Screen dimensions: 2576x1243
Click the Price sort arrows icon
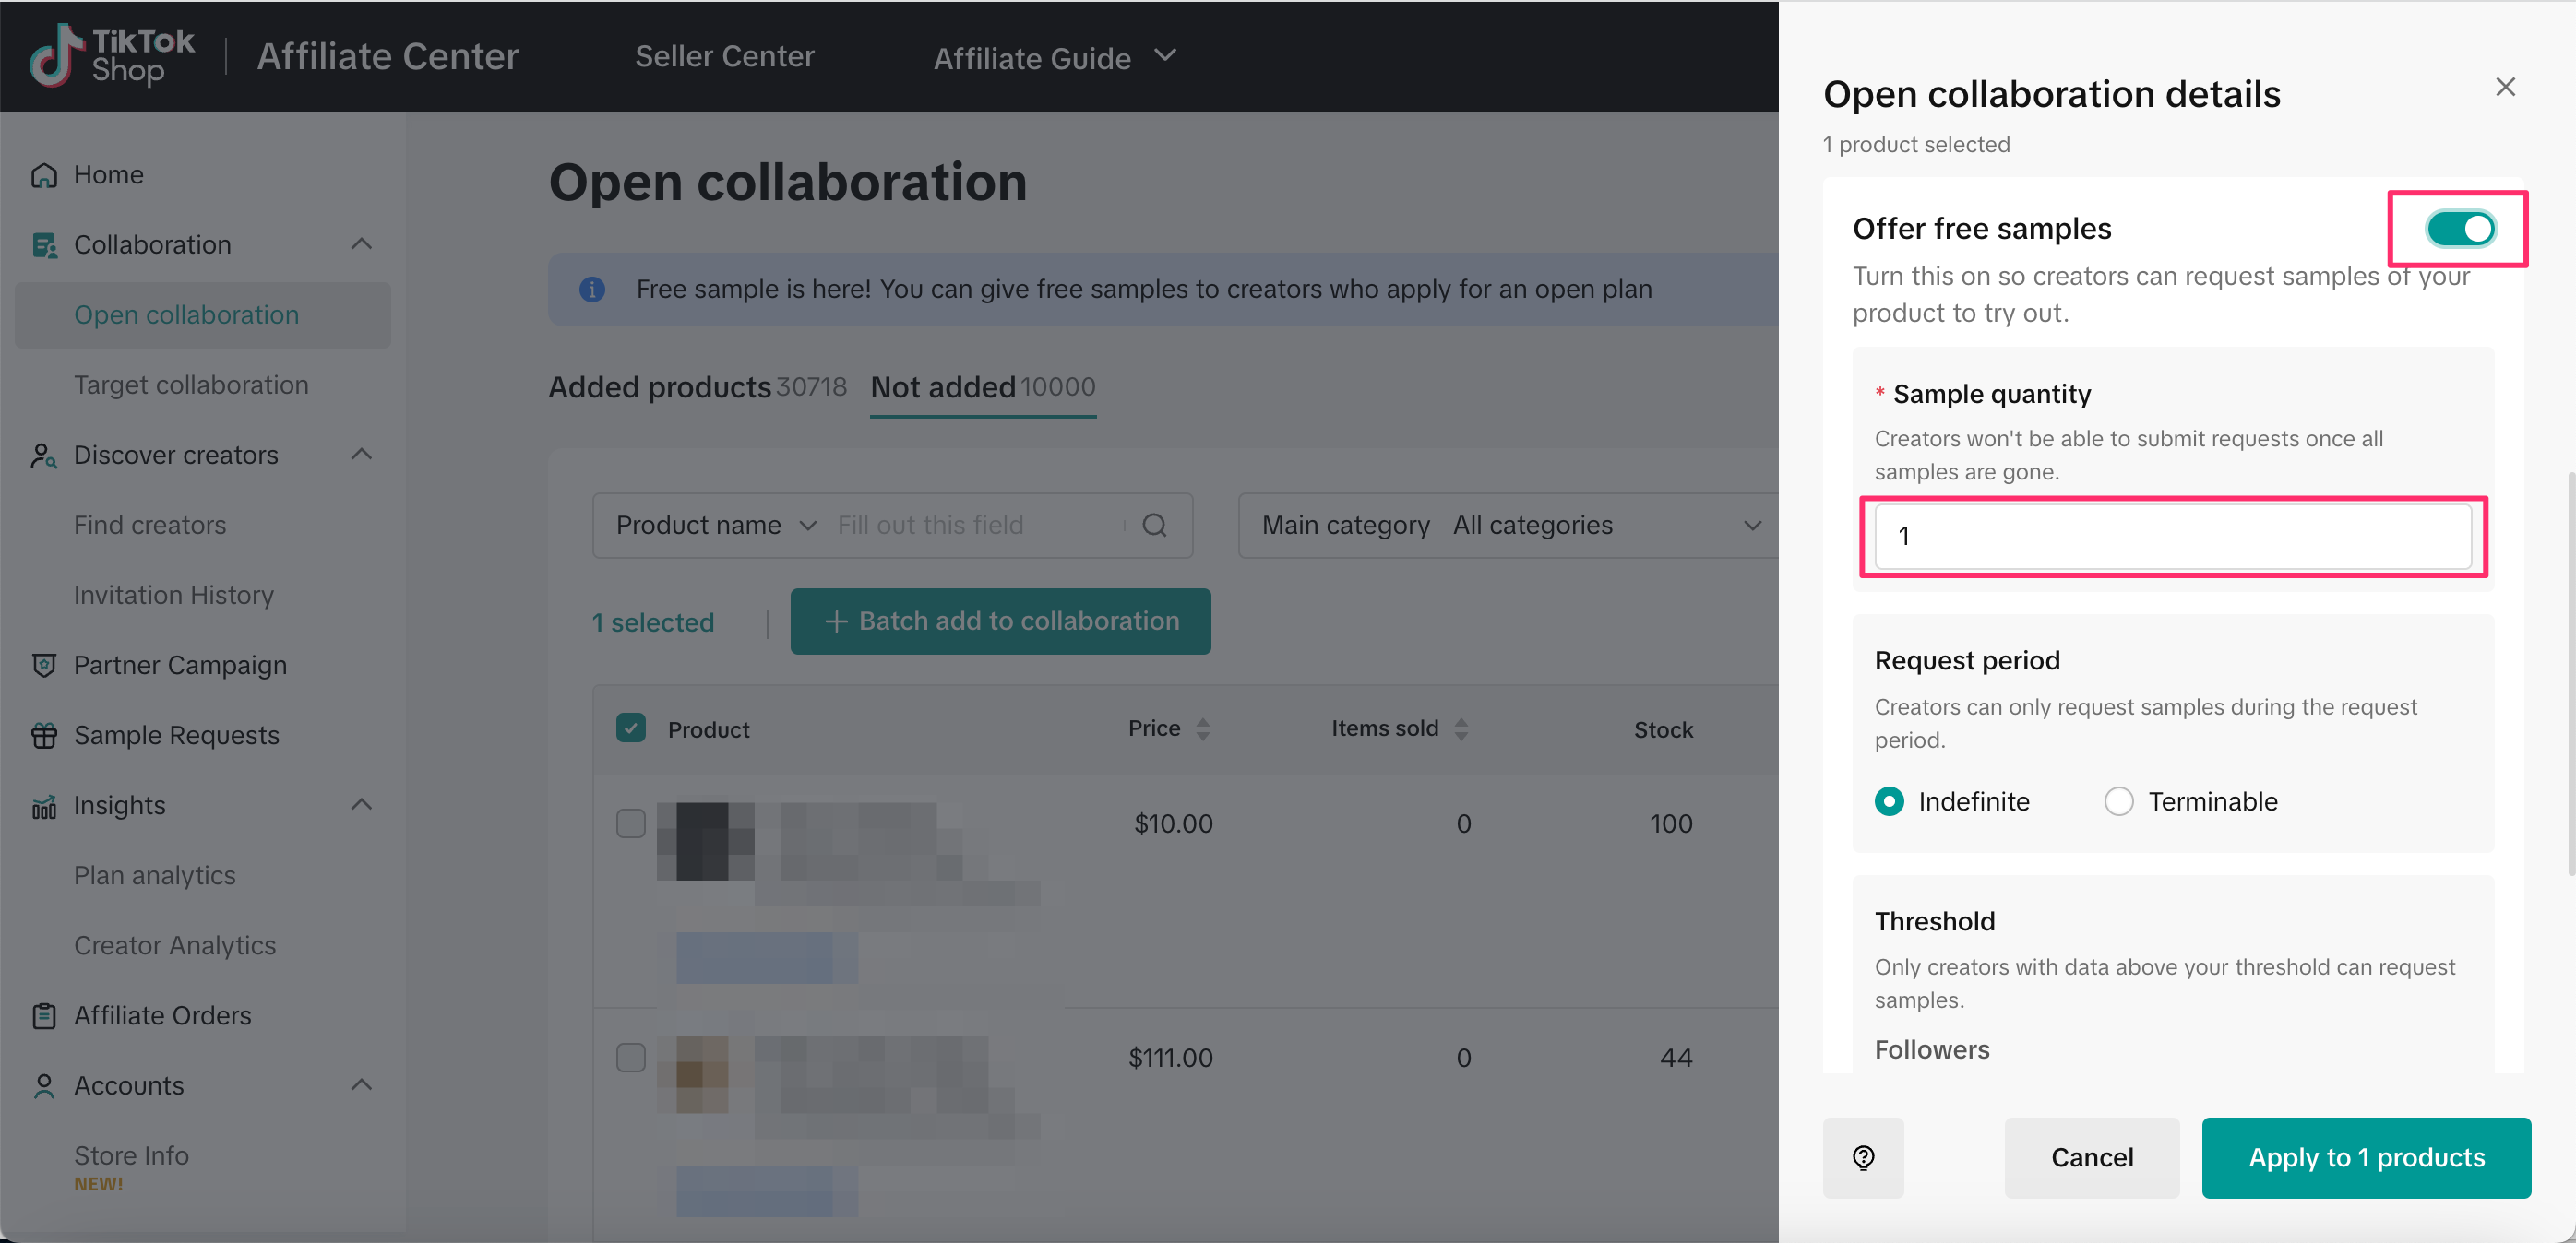(x=1202, y=729)
